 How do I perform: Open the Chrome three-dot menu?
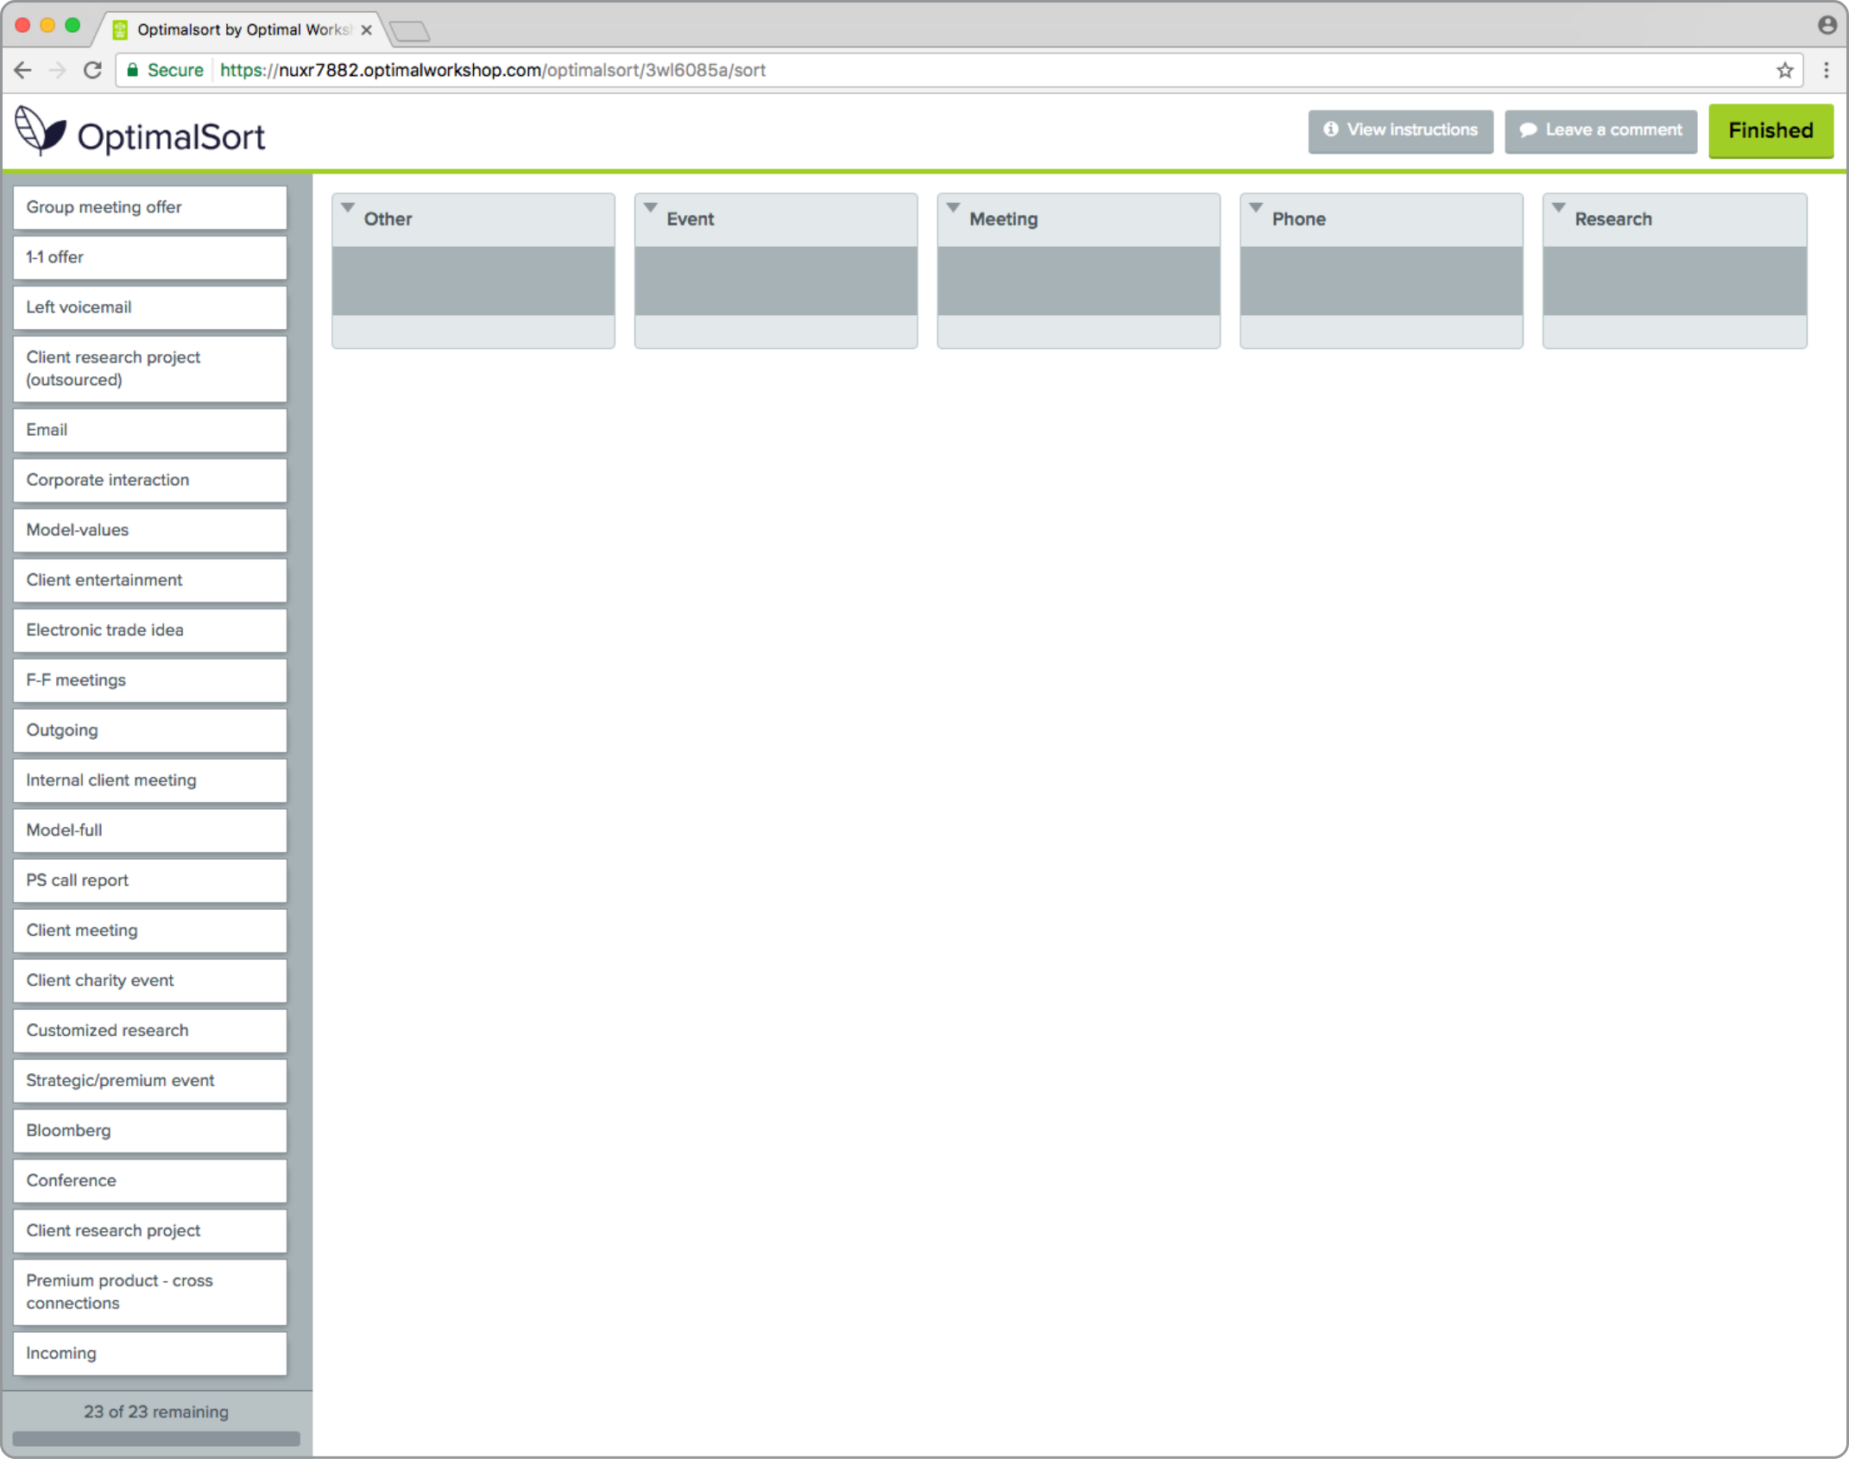(1827, 70)
